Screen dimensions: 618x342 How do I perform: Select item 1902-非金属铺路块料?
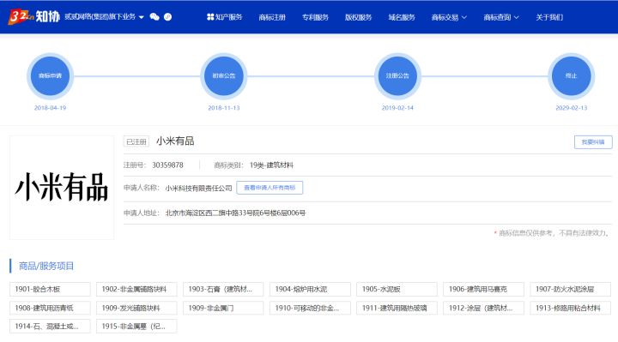[x=136, y=289]
